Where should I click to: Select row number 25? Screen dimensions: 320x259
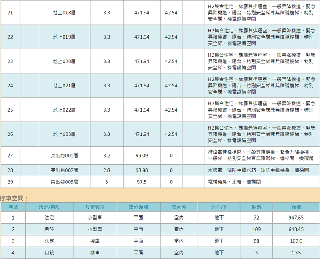(10, 110)
